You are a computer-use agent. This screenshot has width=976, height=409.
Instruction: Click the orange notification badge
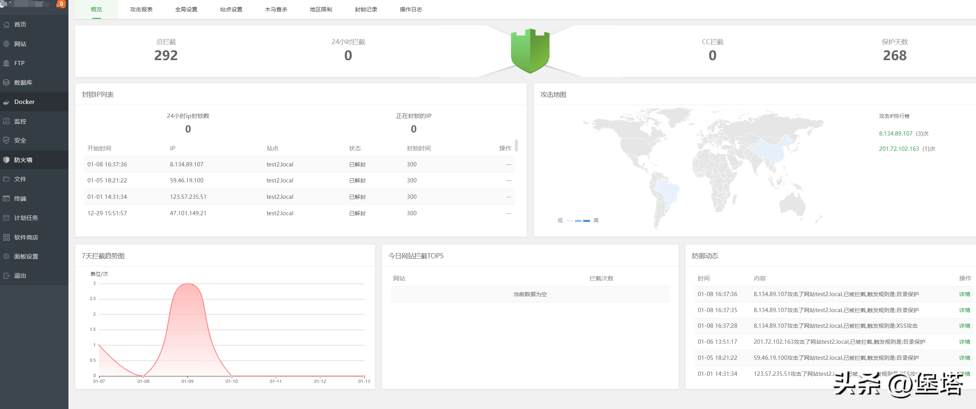[x=61, y=4]
